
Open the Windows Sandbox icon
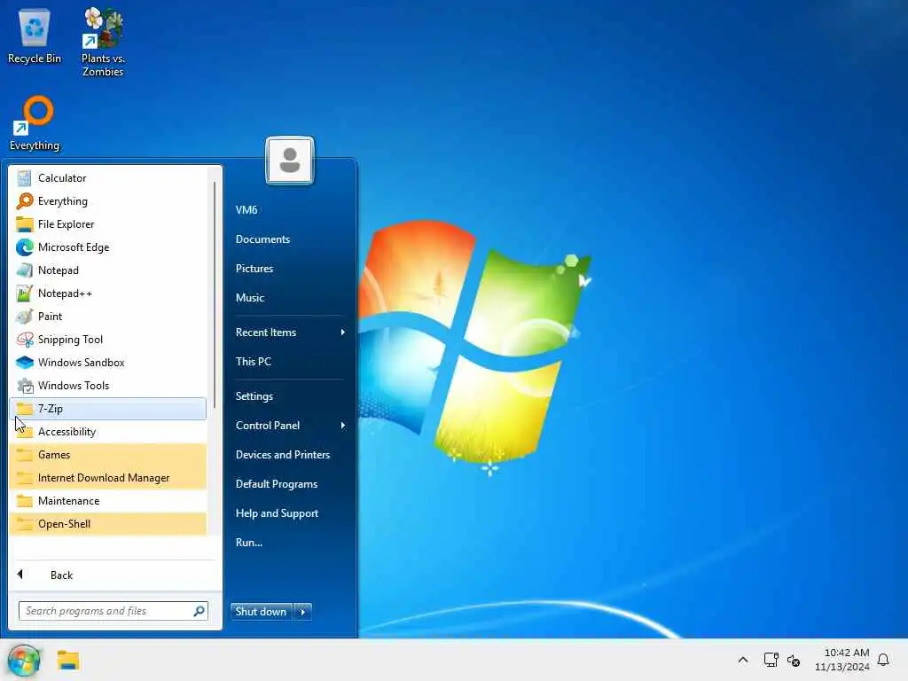tap(24, 363)
